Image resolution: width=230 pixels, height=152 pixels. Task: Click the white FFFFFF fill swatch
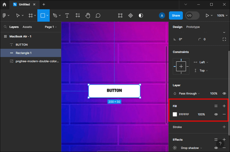click(x=175, y=114)
